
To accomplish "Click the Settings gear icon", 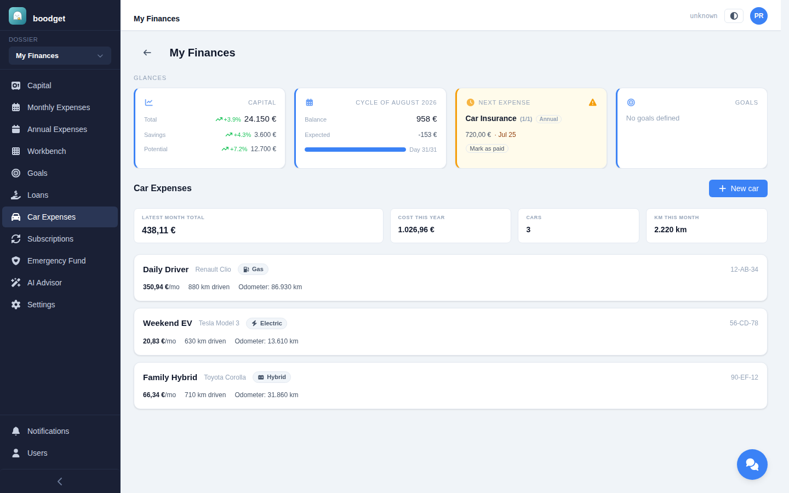I will pos(16,305).
